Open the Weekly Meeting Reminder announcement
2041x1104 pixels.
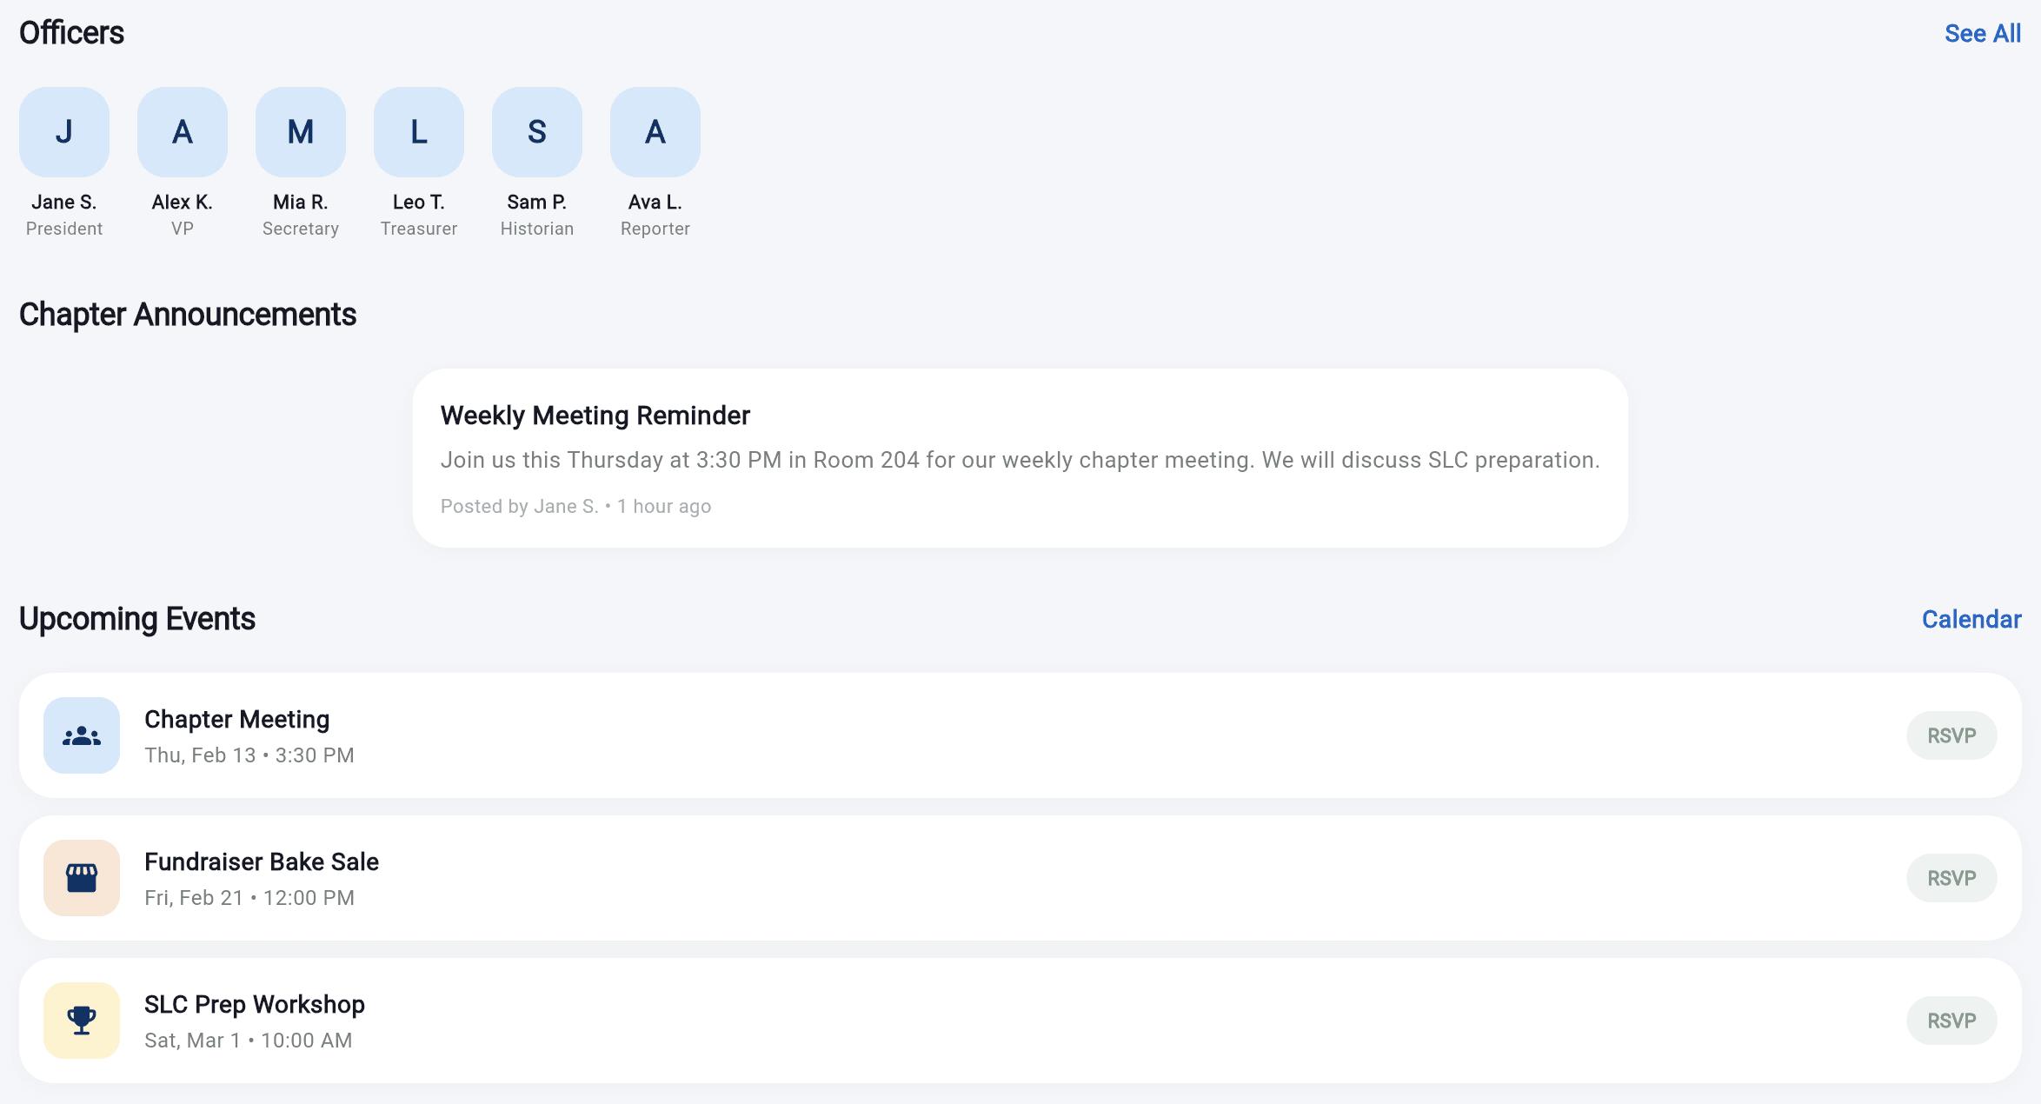[x=1020, y=460]
